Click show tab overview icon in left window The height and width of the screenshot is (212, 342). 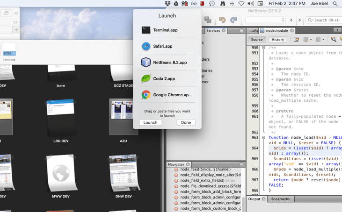click(x=6, y=13)
